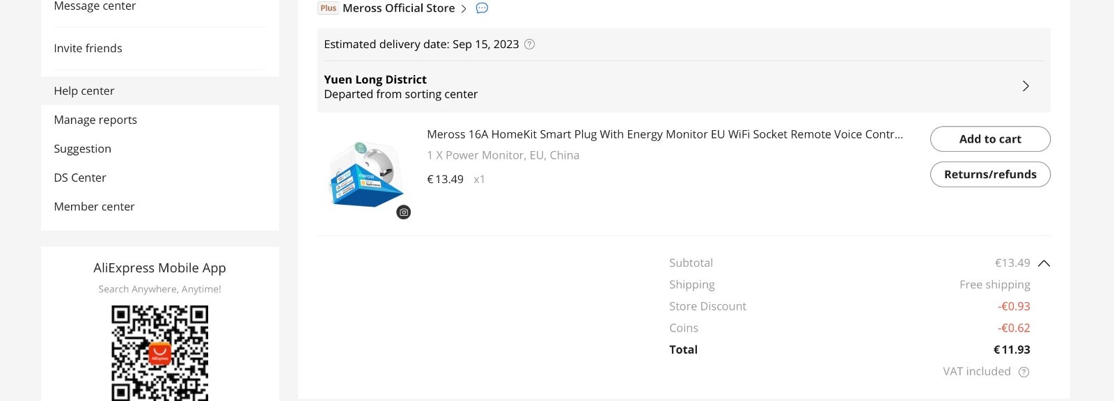Open DS Center
This screenshot has height=401, width=1114.
(80, 178)
